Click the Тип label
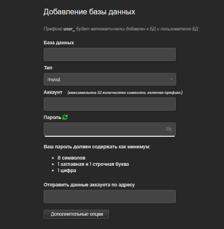The image size is (224, 229). pos(48,68)
